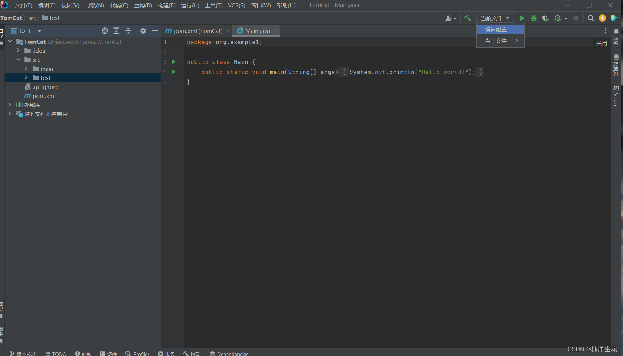Viewport: 623px width, 356px height.
Task: Expand all in project panel
Action: (116, 31)
